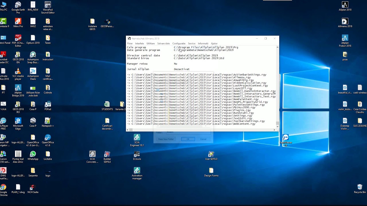The height and width of the screenshot is (206, 367).
Task: Select the poze folder icon
Action: [345, 56]
